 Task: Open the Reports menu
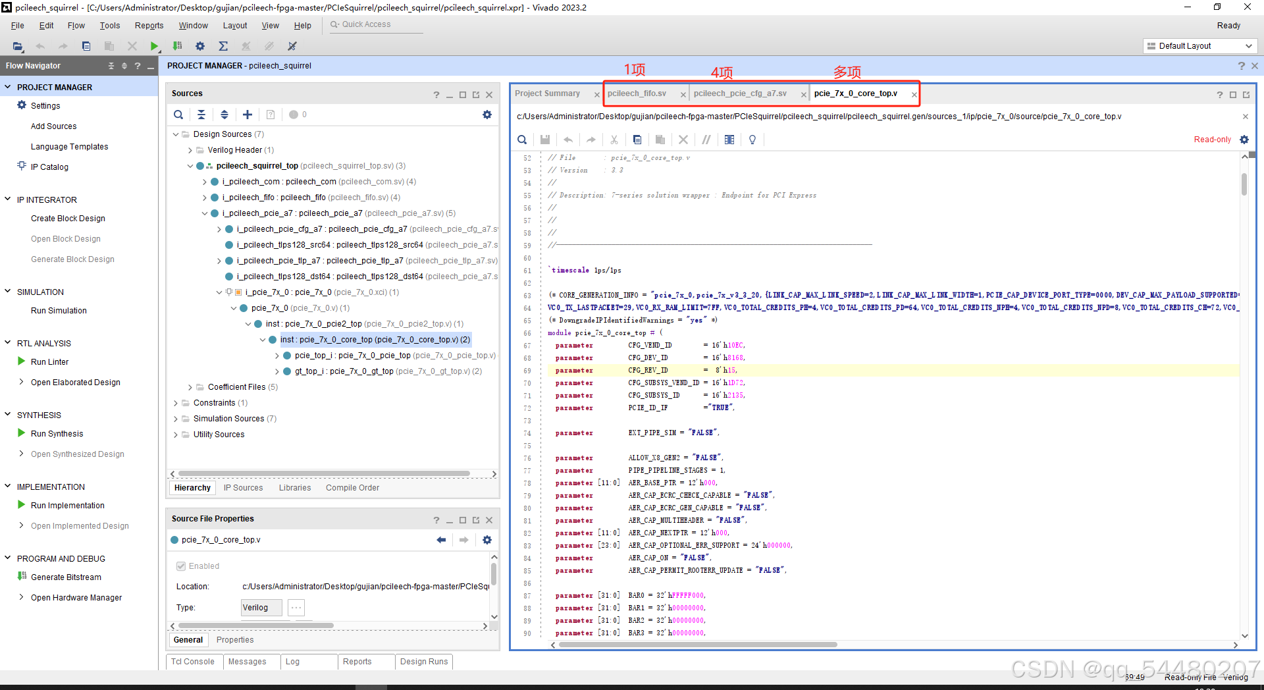coord(149,26)
